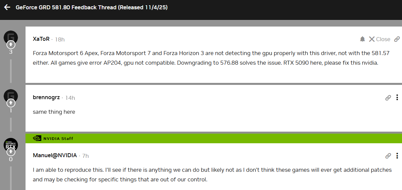Click the NVIDIA Staff badge banner
402x190 pixels.
coord(53,138)
